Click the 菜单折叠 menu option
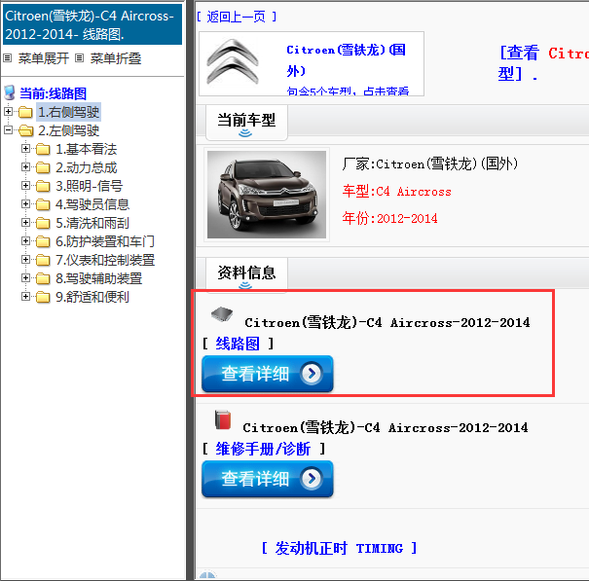The width and height of the screenshot is (589, 581). point(116,58)
